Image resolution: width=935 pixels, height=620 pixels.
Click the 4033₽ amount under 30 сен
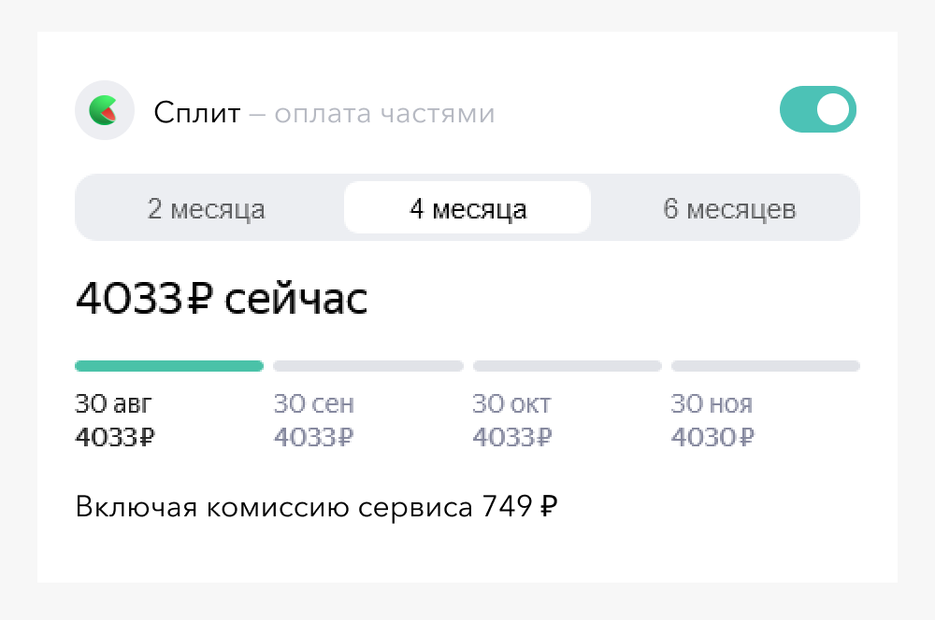tap(314, 437)
